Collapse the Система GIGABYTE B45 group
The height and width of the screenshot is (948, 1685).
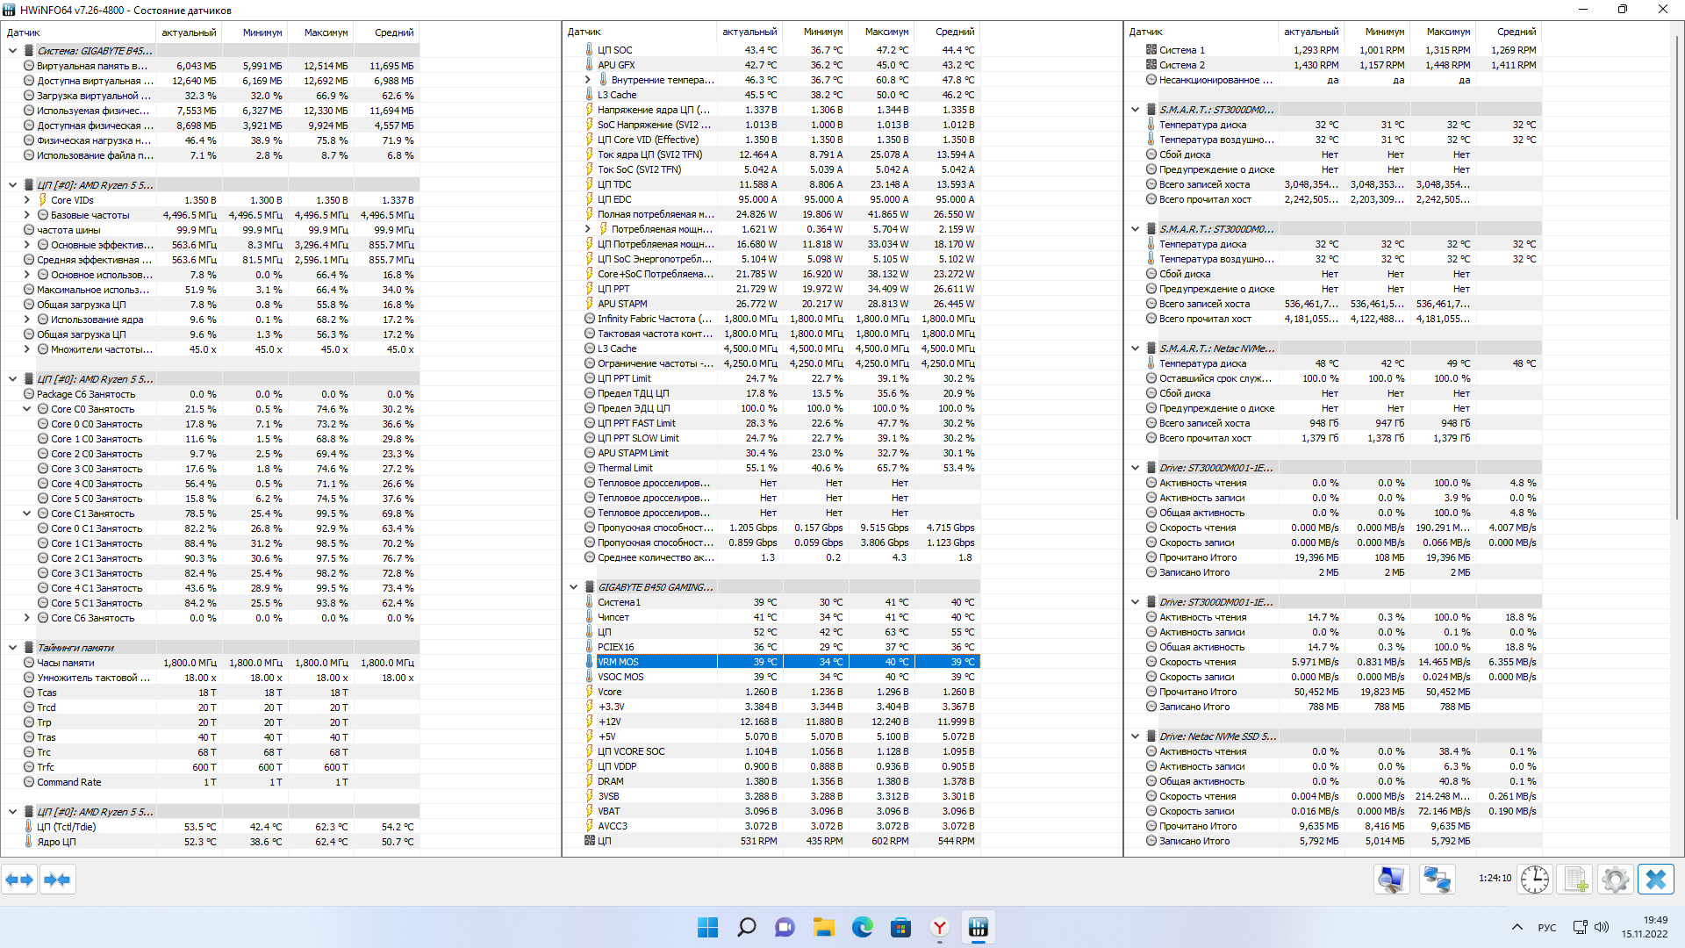(12, 51)
